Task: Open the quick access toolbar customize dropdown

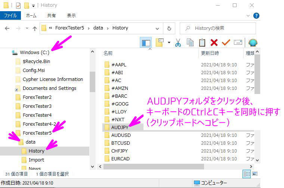Action: 33,6
